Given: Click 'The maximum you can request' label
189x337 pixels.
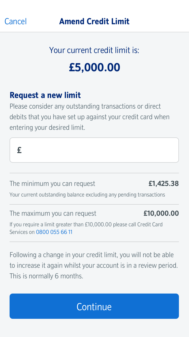Looking at the screenshot, I should pyautogui.click(x=53, y=213).
